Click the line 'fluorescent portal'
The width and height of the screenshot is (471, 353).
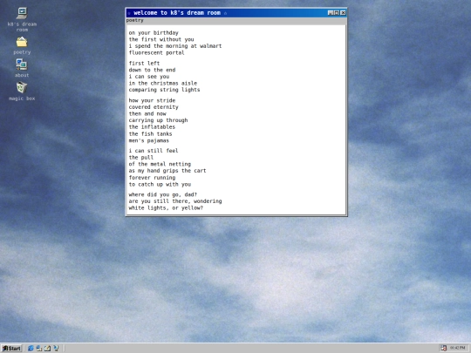point(156,52)
